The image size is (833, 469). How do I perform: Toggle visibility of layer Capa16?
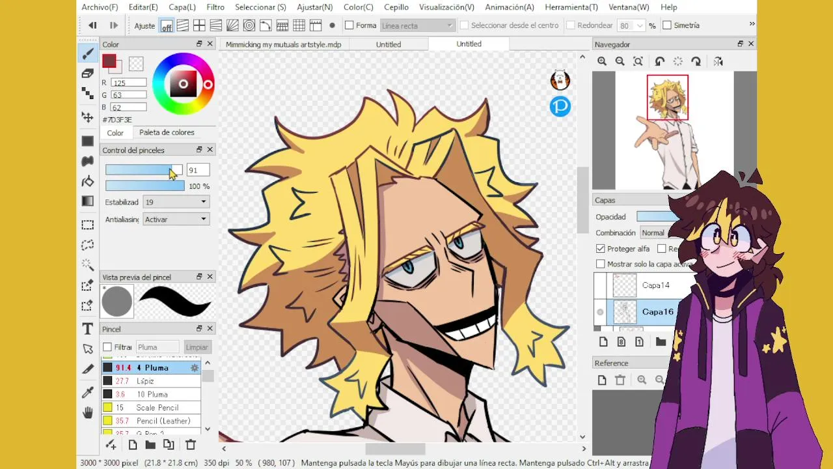(x=600, y=312)
